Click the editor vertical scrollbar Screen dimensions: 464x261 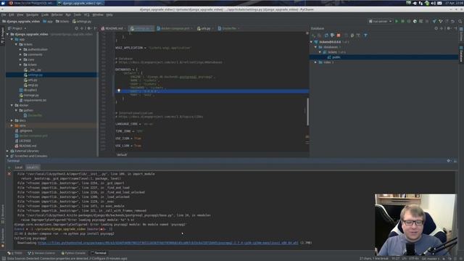pos(307,112)
